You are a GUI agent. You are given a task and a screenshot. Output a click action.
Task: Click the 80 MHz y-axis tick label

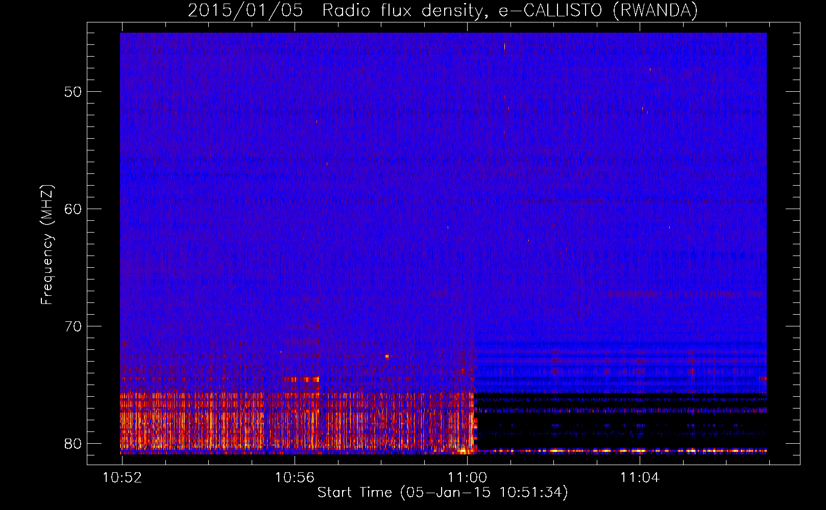point(73,444)
